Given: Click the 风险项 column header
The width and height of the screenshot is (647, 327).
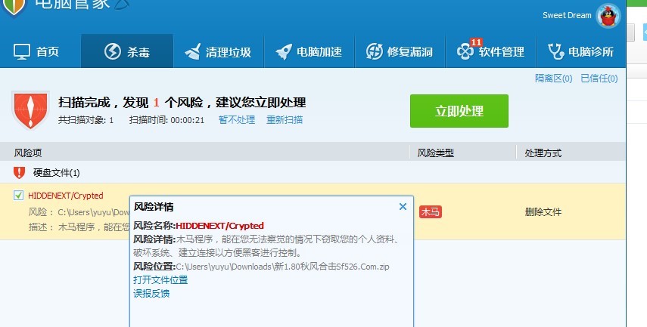Looking at the screenshot, I should coord(28,153).
